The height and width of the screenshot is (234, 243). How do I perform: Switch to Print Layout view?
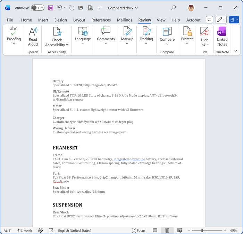click(167, 230)
